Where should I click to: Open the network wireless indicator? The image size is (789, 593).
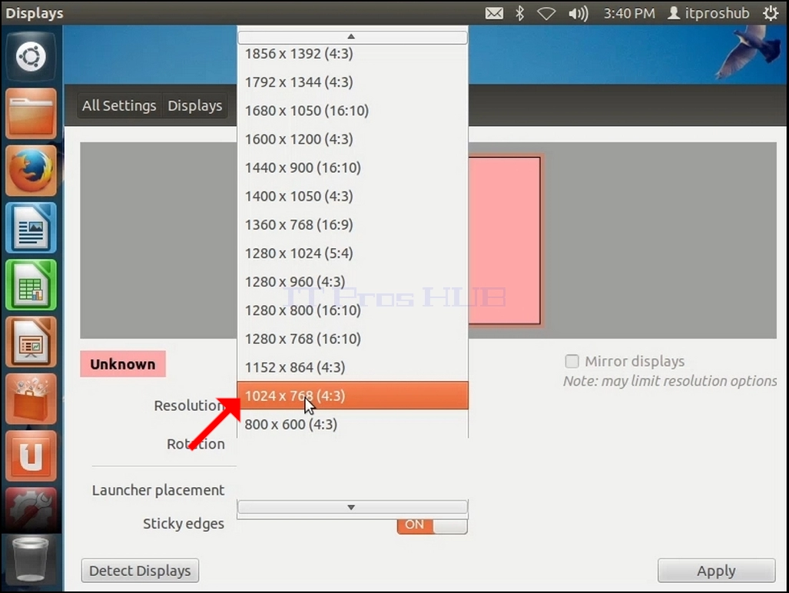(546, 14)
